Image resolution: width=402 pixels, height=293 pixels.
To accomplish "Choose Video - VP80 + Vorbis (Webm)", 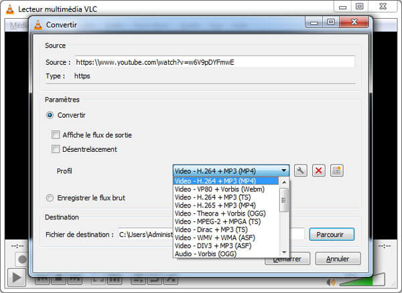I will [x=226, y=189].
